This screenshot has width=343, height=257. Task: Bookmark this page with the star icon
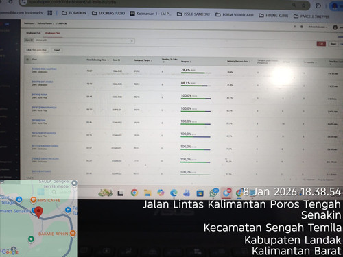click(304, 5)
